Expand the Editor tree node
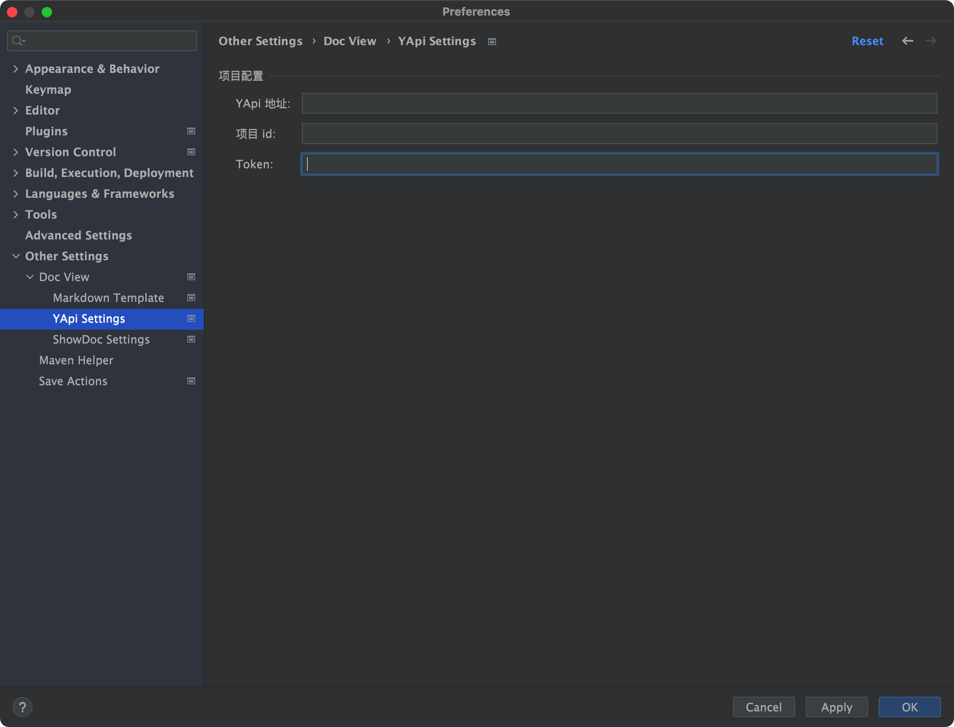954x727 pixels. (x=16, y=110)
